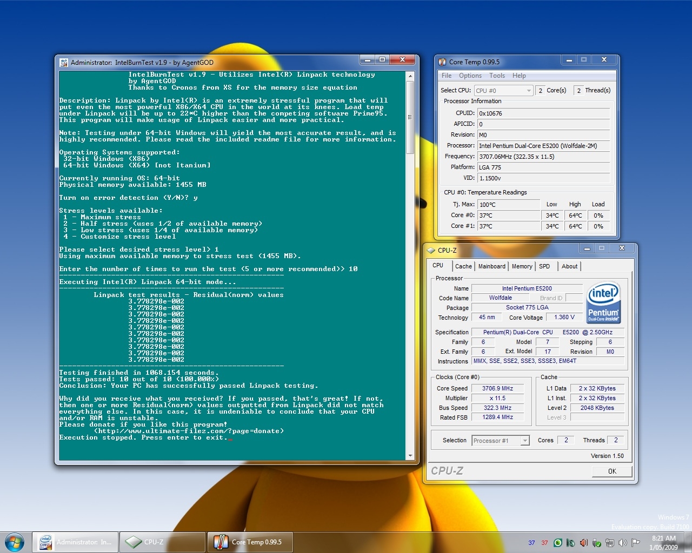
Task: Open Processor #1 selection dropdown in CPU-Z
Action: [501, 441]
